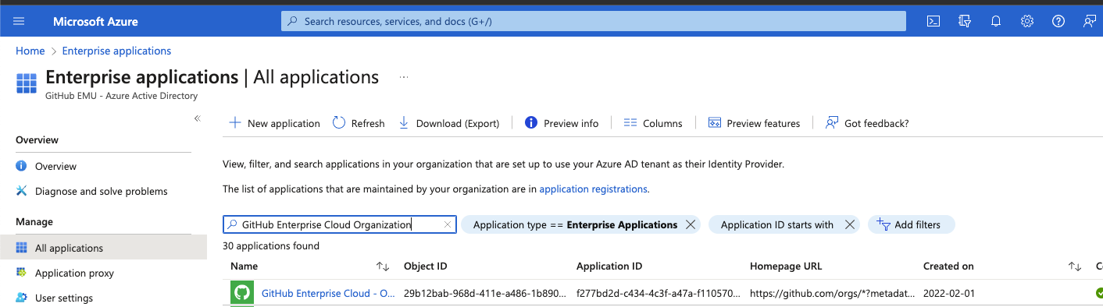
Task: Click the Feedback person icon in header
Action: coord(1090,21)
